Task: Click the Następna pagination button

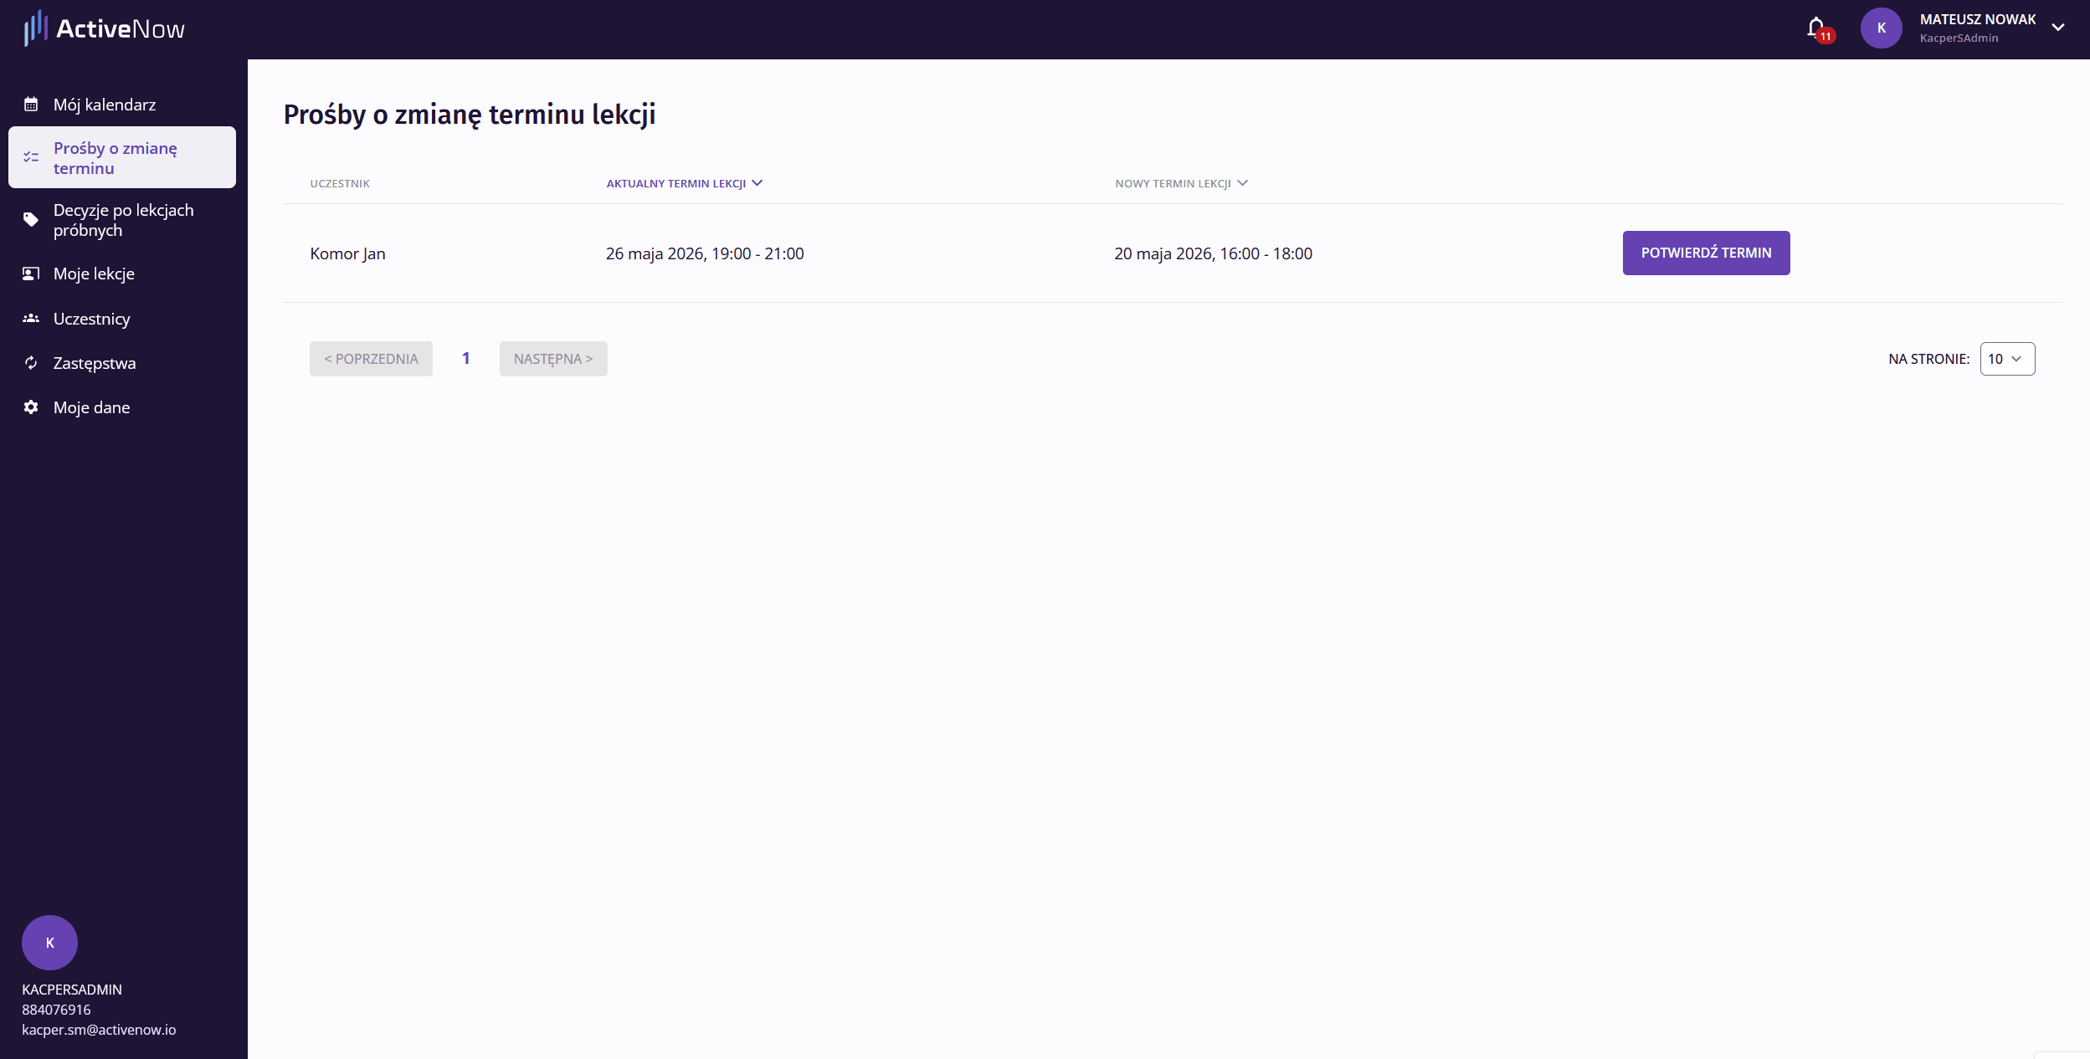Action: click(553, 359)
